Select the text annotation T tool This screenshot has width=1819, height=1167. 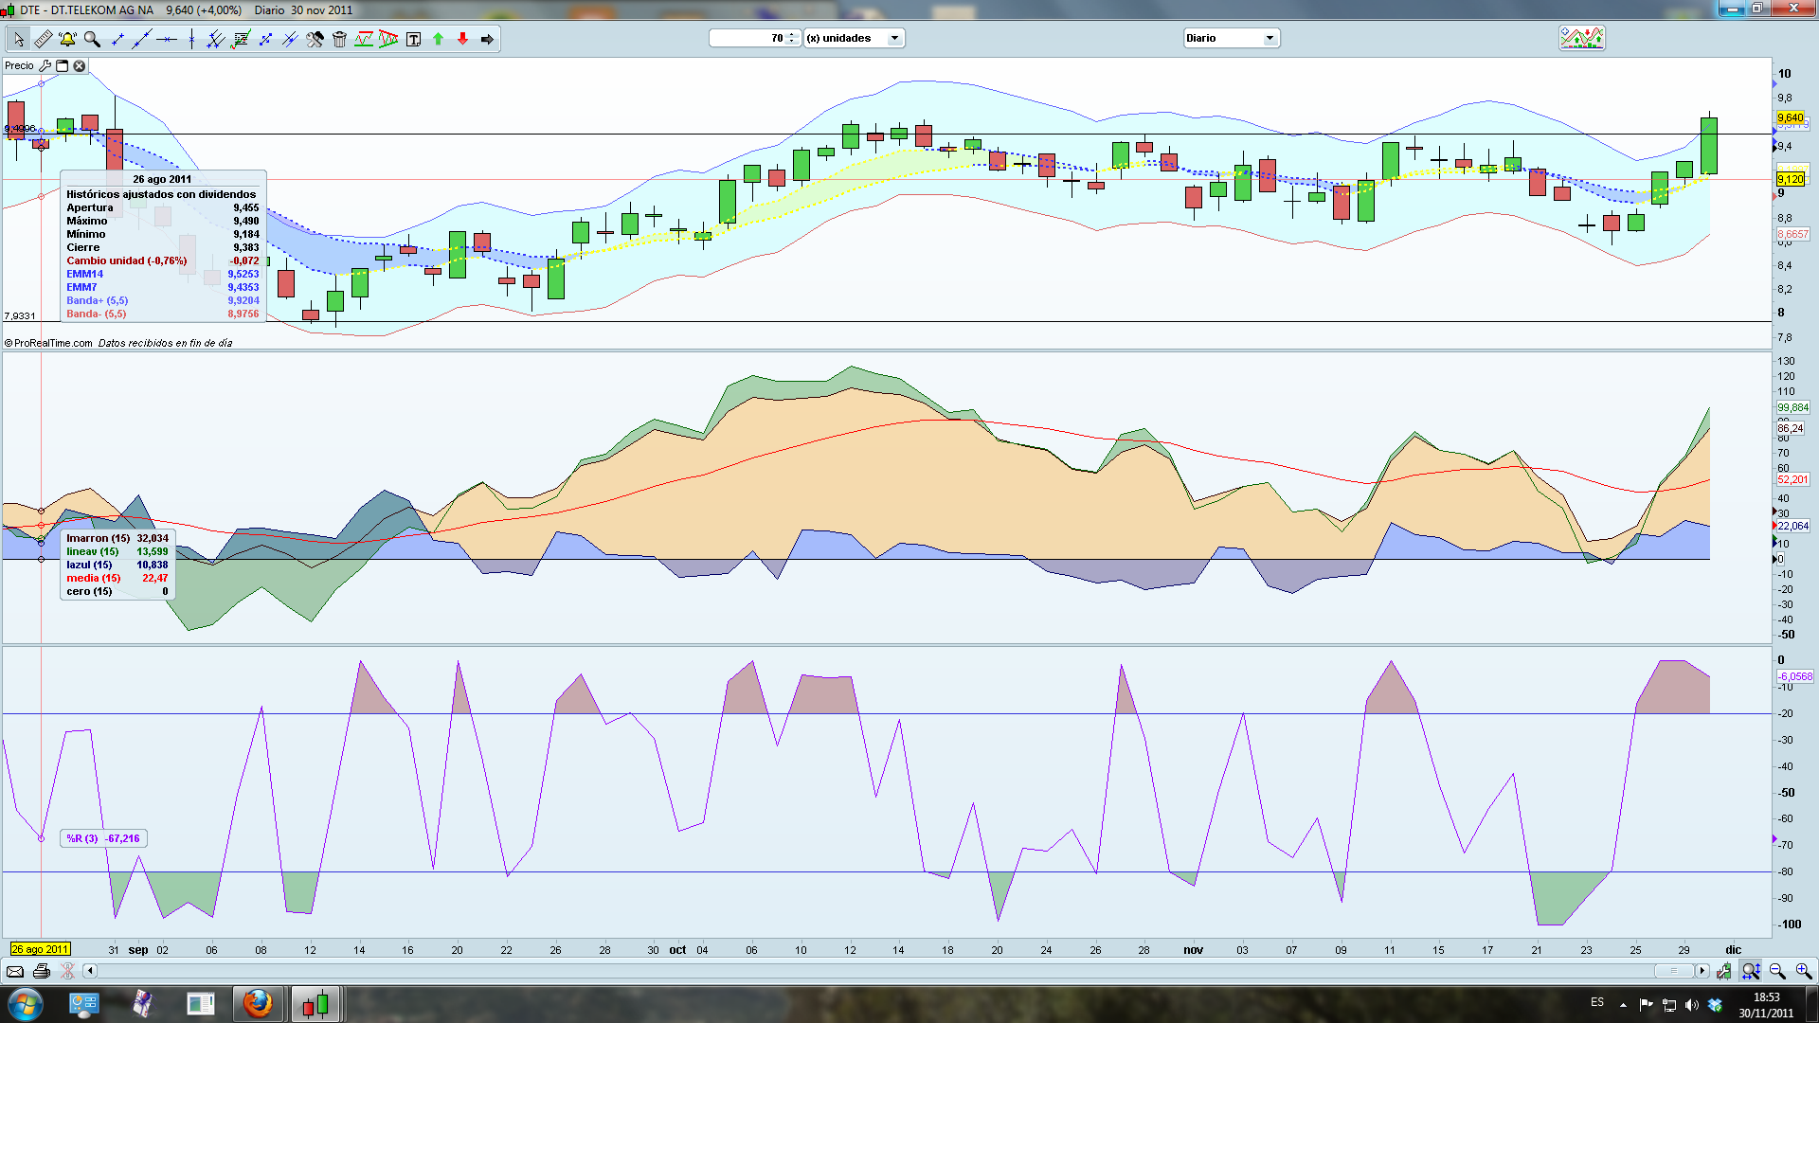pos(413,39)
